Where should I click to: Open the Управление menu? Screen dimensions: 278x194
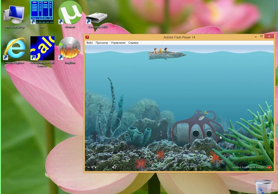pos(118,43)
